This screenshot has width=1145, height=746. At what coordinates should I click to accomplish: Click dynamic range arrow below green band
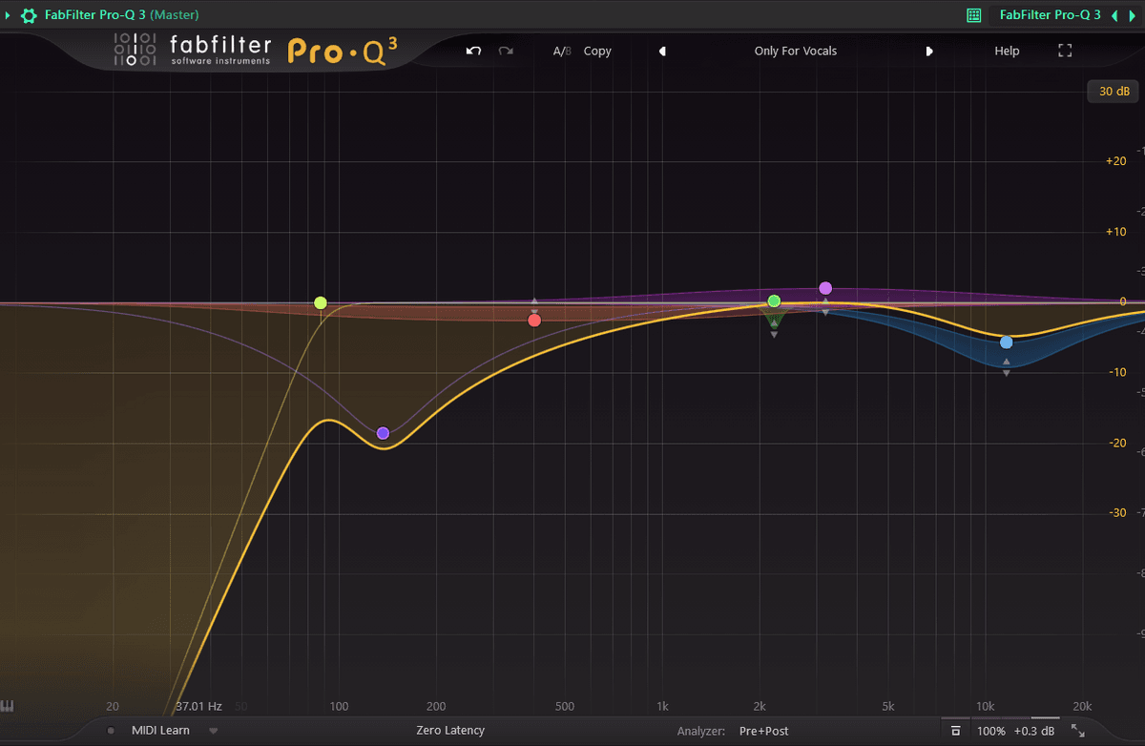pos(774,335)
